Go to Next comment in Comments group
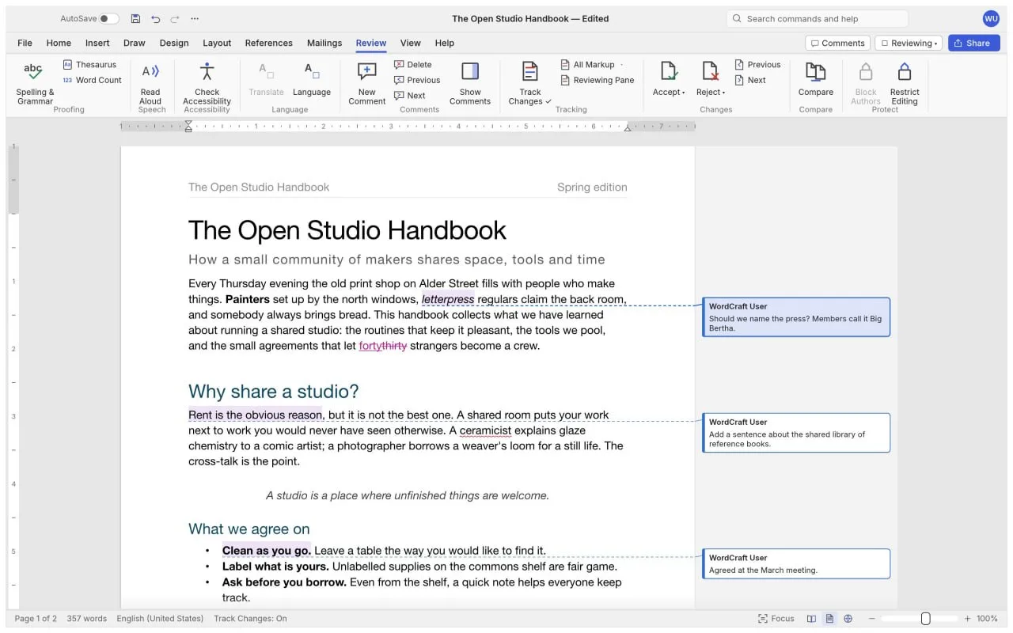 point(410,96)
